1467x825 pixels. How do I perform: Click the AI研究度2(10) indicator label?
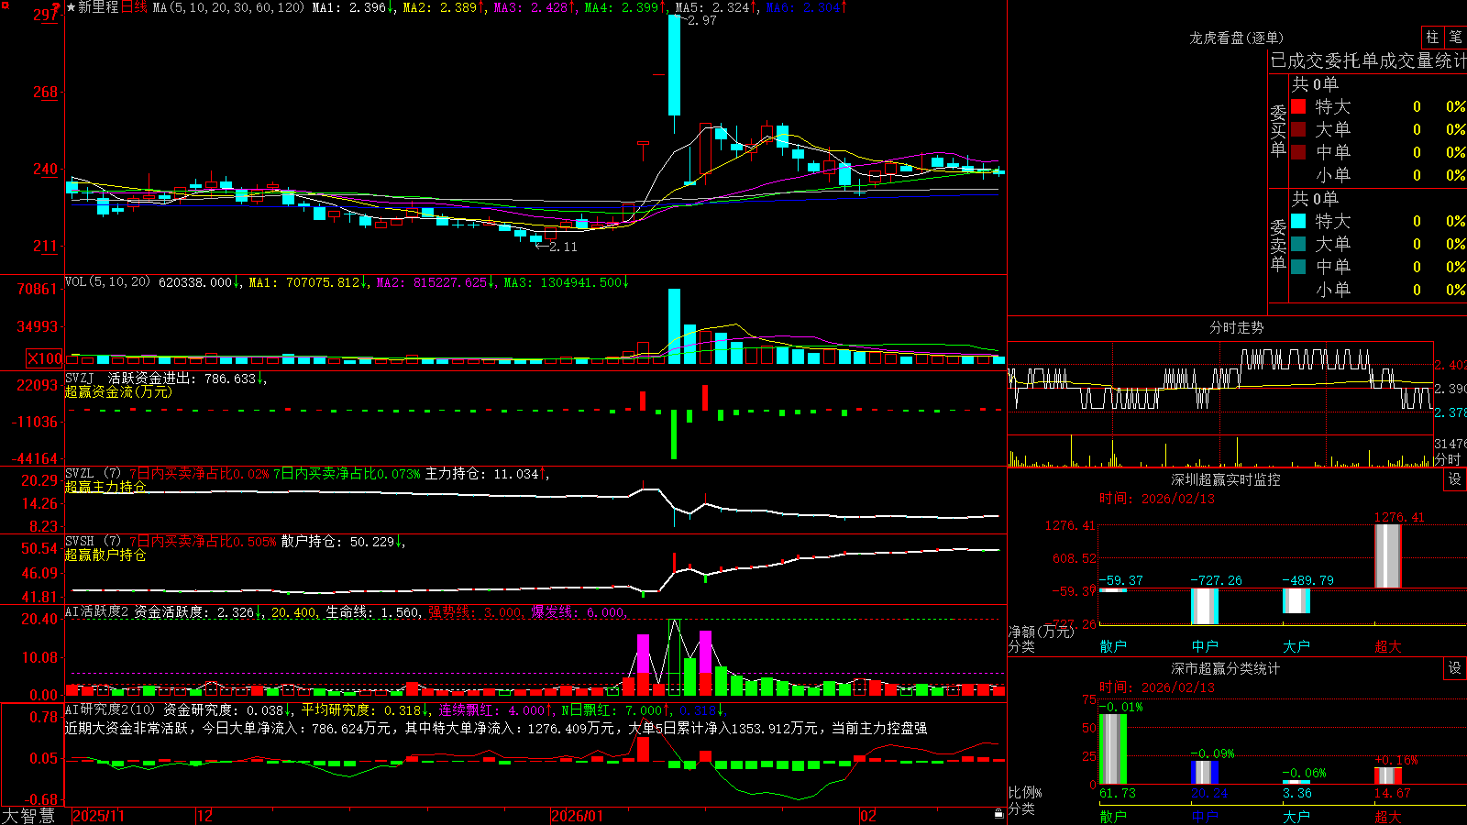click(x=110, y=710)
